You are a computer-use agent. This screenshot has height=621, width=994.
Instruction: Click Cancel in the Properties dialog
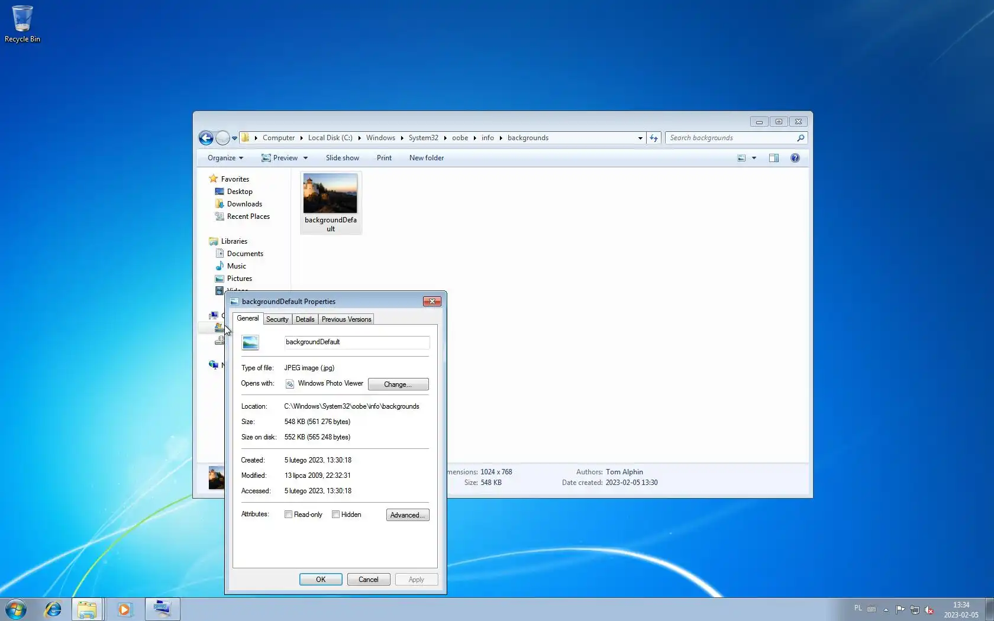tap(369, 580)
